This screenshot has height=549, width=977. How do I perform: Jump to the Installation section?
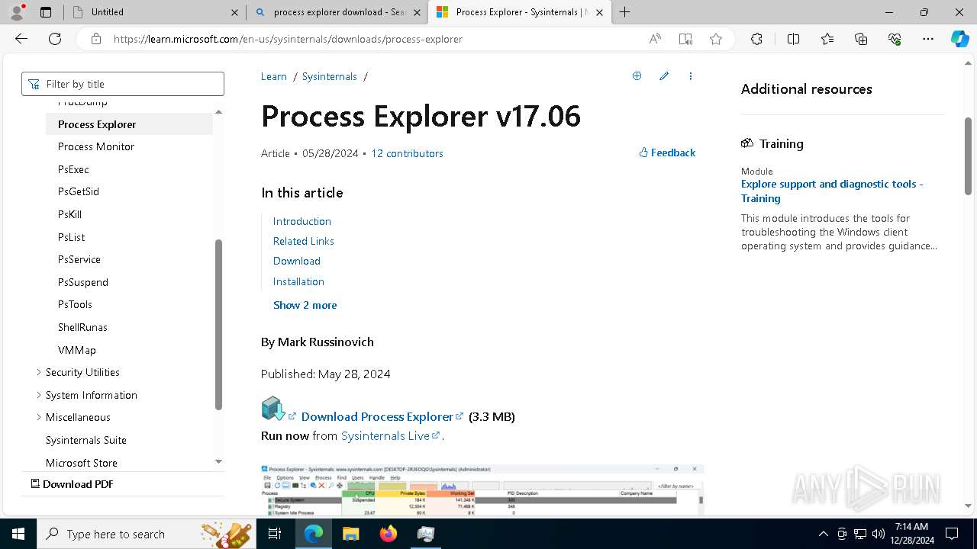tap(298, 281)
